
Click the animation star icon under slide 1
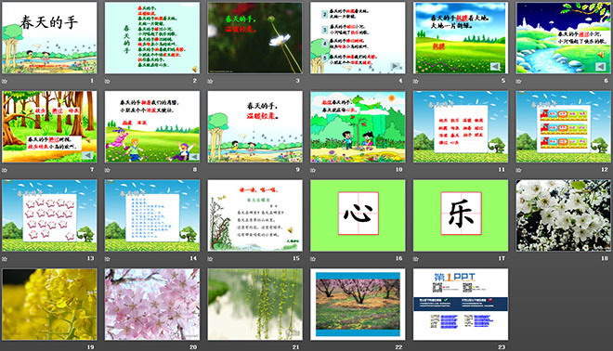[x=5, y=82]
